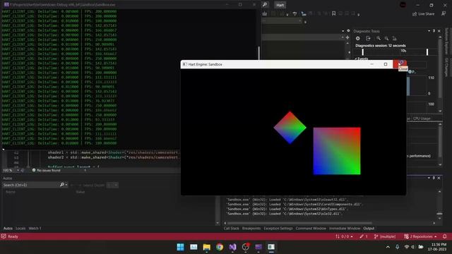Click Diagnostic Tools zoom in icon

coord(379,38)
